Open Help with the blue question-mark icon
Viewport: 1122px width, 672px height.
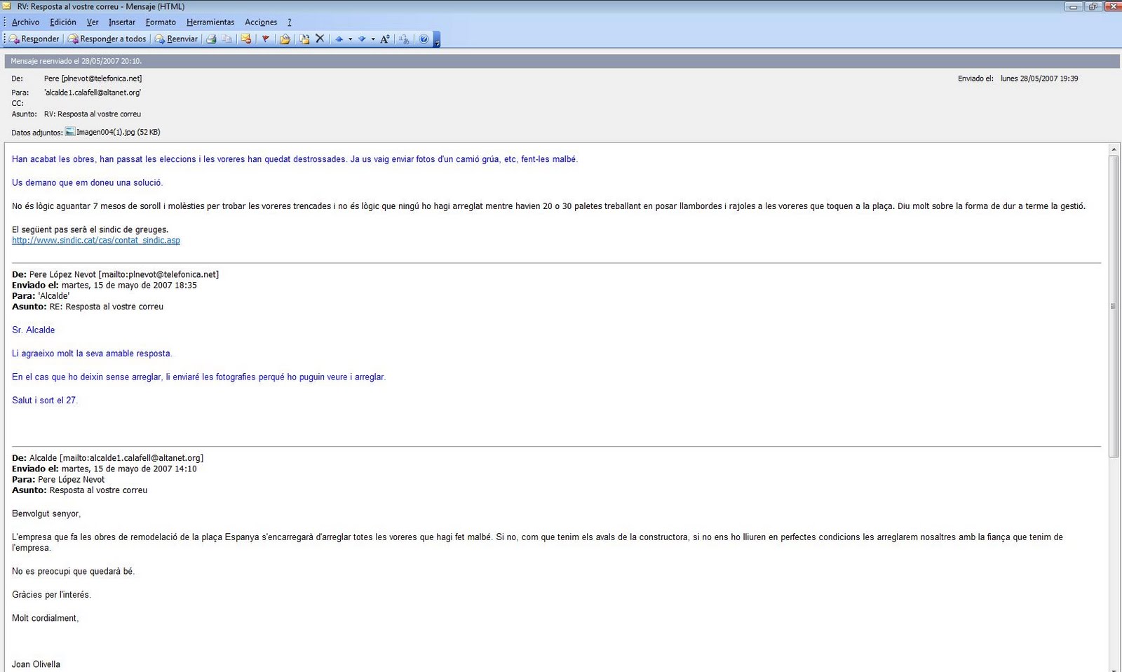click(424, 39)
